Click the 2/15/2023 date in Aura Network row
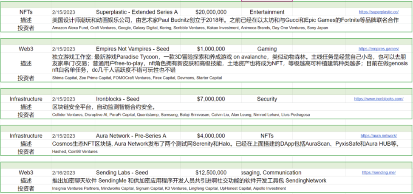The height and width of the screenshot is (194, 413). point(63,136)
